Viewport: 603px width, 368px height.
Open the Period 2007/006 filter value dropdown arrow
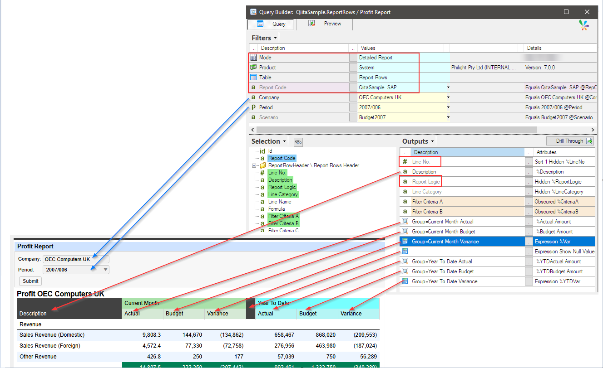pyautogui.click(x=448, y=107)
